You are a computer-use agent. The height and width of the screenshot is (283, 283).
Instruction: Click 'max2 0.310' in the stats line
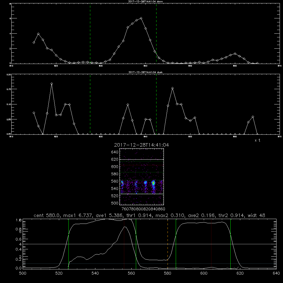170,215
